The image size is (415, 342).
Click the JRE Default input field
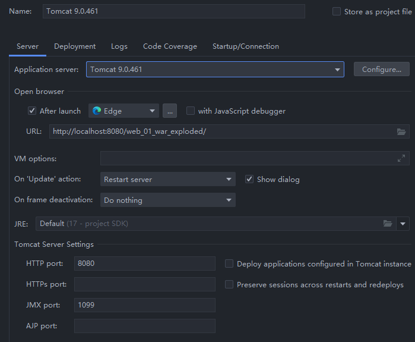click(x=216, y=224)
